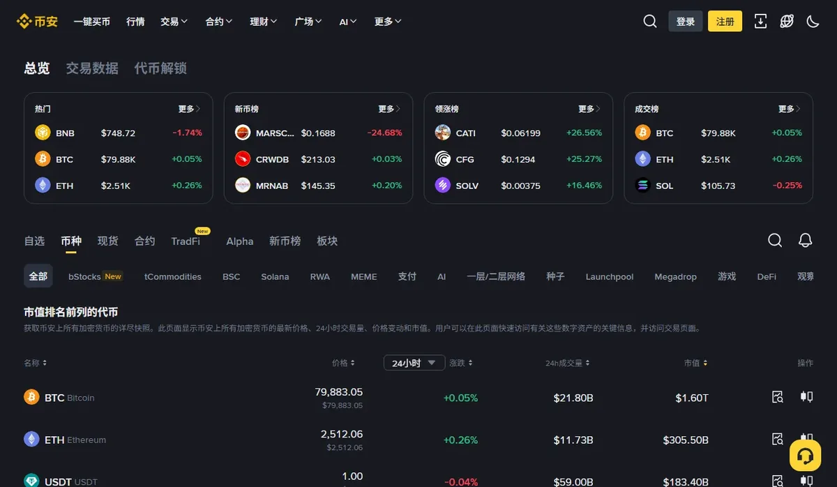Switch to 代币解锁 tab
The width and height of the screenshot is (837, 487).
point(160,68)
